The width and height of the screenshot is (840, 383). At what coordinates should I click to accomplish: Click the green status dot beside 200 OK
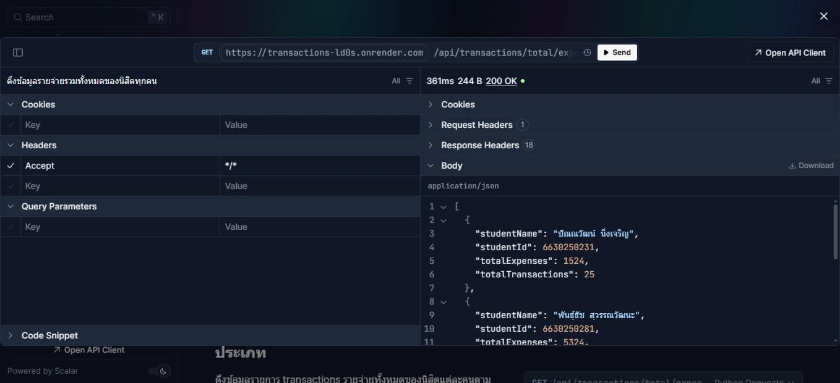[x=523, y=80]
